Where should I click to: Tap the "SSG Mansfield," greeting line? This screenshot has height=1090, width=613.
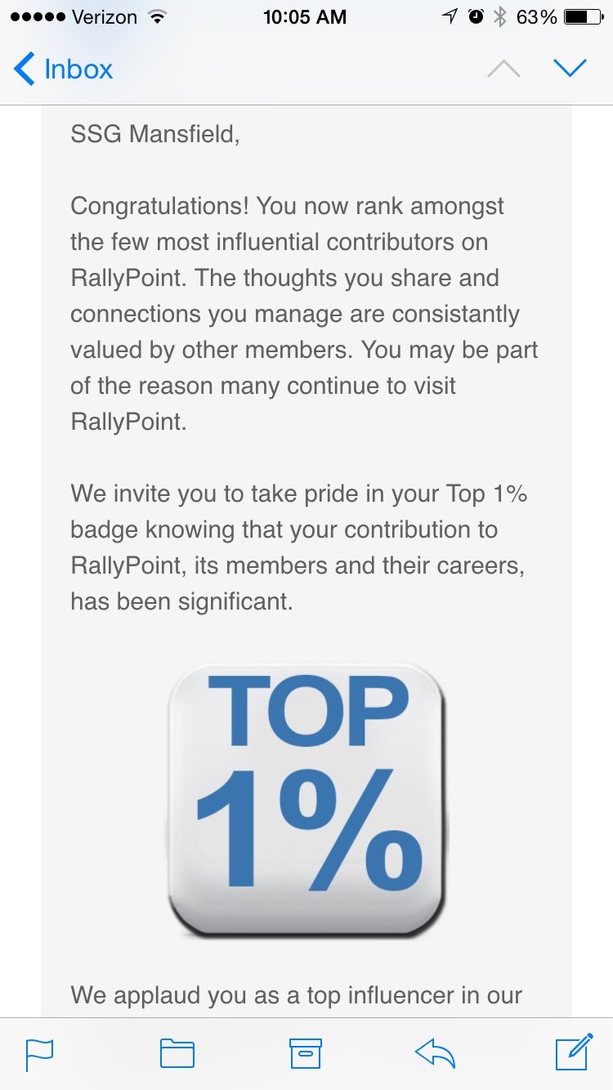(x=155, y=134)
